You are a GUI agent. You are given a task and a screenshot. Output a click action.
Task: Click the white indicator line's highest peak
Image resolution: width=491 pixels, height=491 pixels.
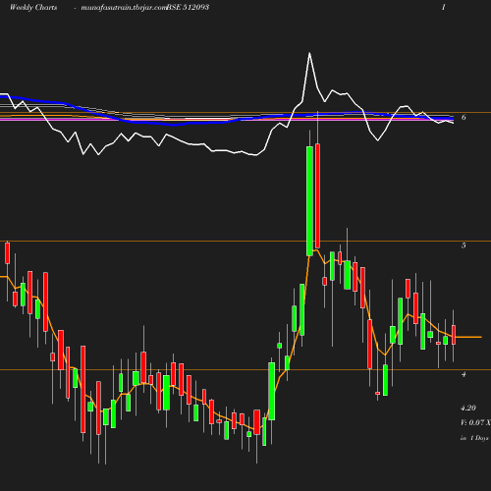point(309,53)
